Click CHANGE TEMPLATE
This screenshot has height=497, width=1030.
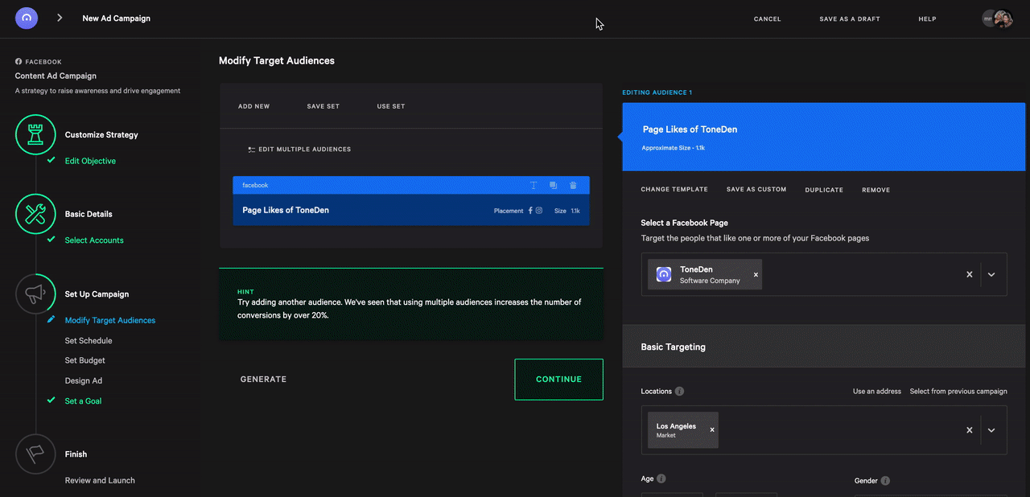click(x=674, y=190)
